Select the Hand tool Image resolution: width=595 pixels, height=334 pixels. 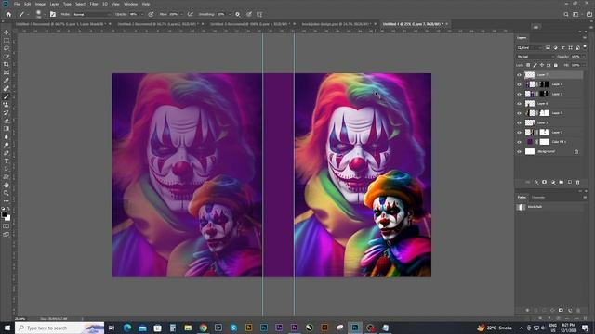coord(7,186)
